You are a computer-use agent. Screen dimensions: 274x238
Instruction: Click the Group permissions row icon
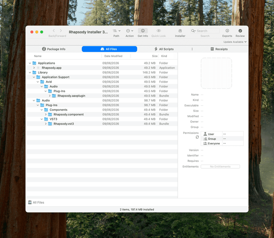pyautogui.click(x=205, y=139)
